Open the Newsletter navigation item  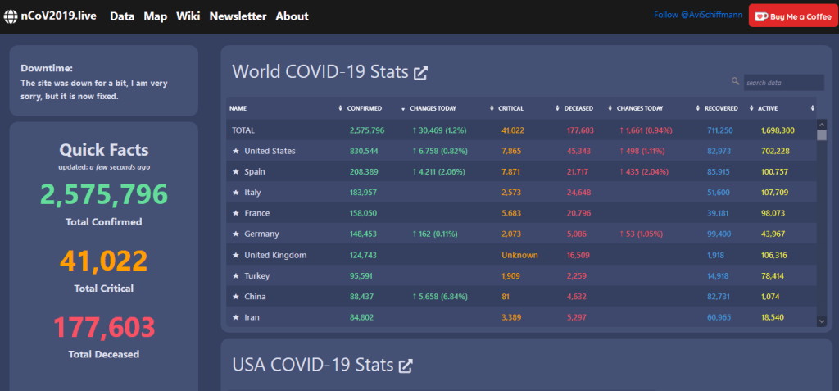pyautogui.click(x=238, y=16)
